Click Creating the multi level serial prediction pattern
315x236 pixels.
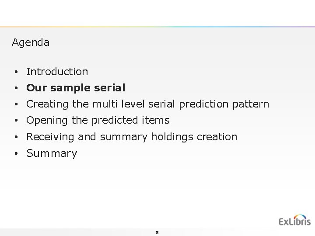[x=147, y=104]
